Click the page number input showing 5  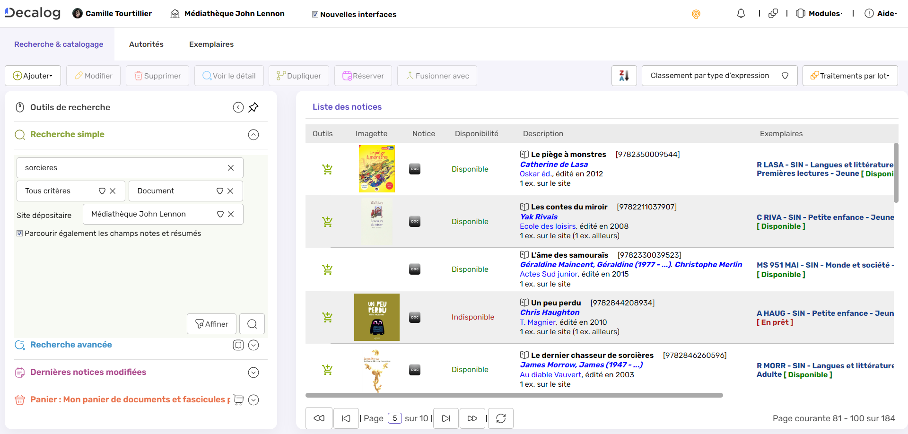tap(395, 418)
